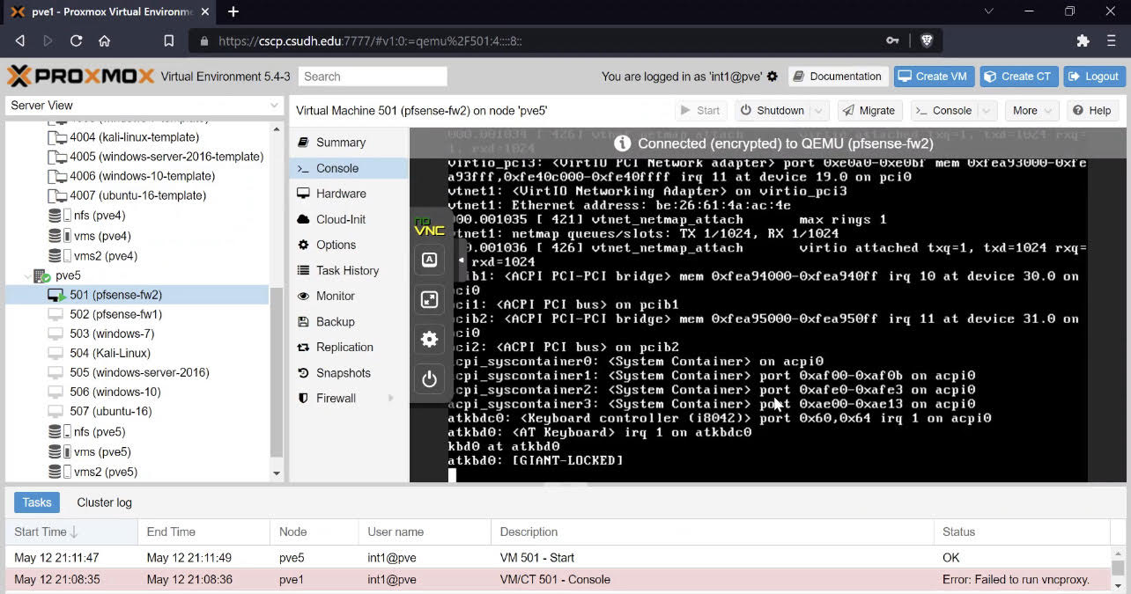Click the disabled Start button
The image size is (1131, 594).
point(701,111)
